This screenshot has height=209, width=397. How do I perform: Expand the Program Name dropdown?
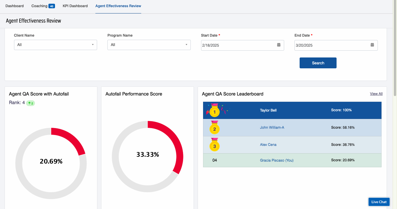point(149,45)
